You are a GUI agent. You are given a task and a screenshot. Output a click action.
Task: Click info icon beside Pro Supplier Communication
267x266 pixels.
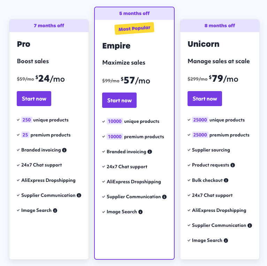pyautogui.click(x=79, y=195)
